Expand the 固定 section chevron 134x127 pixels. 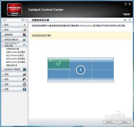[3, 25]
